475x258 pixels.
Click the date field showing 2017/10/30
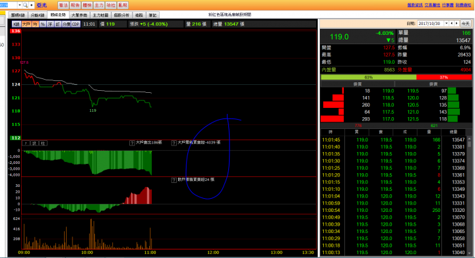[x=431, y=24]
